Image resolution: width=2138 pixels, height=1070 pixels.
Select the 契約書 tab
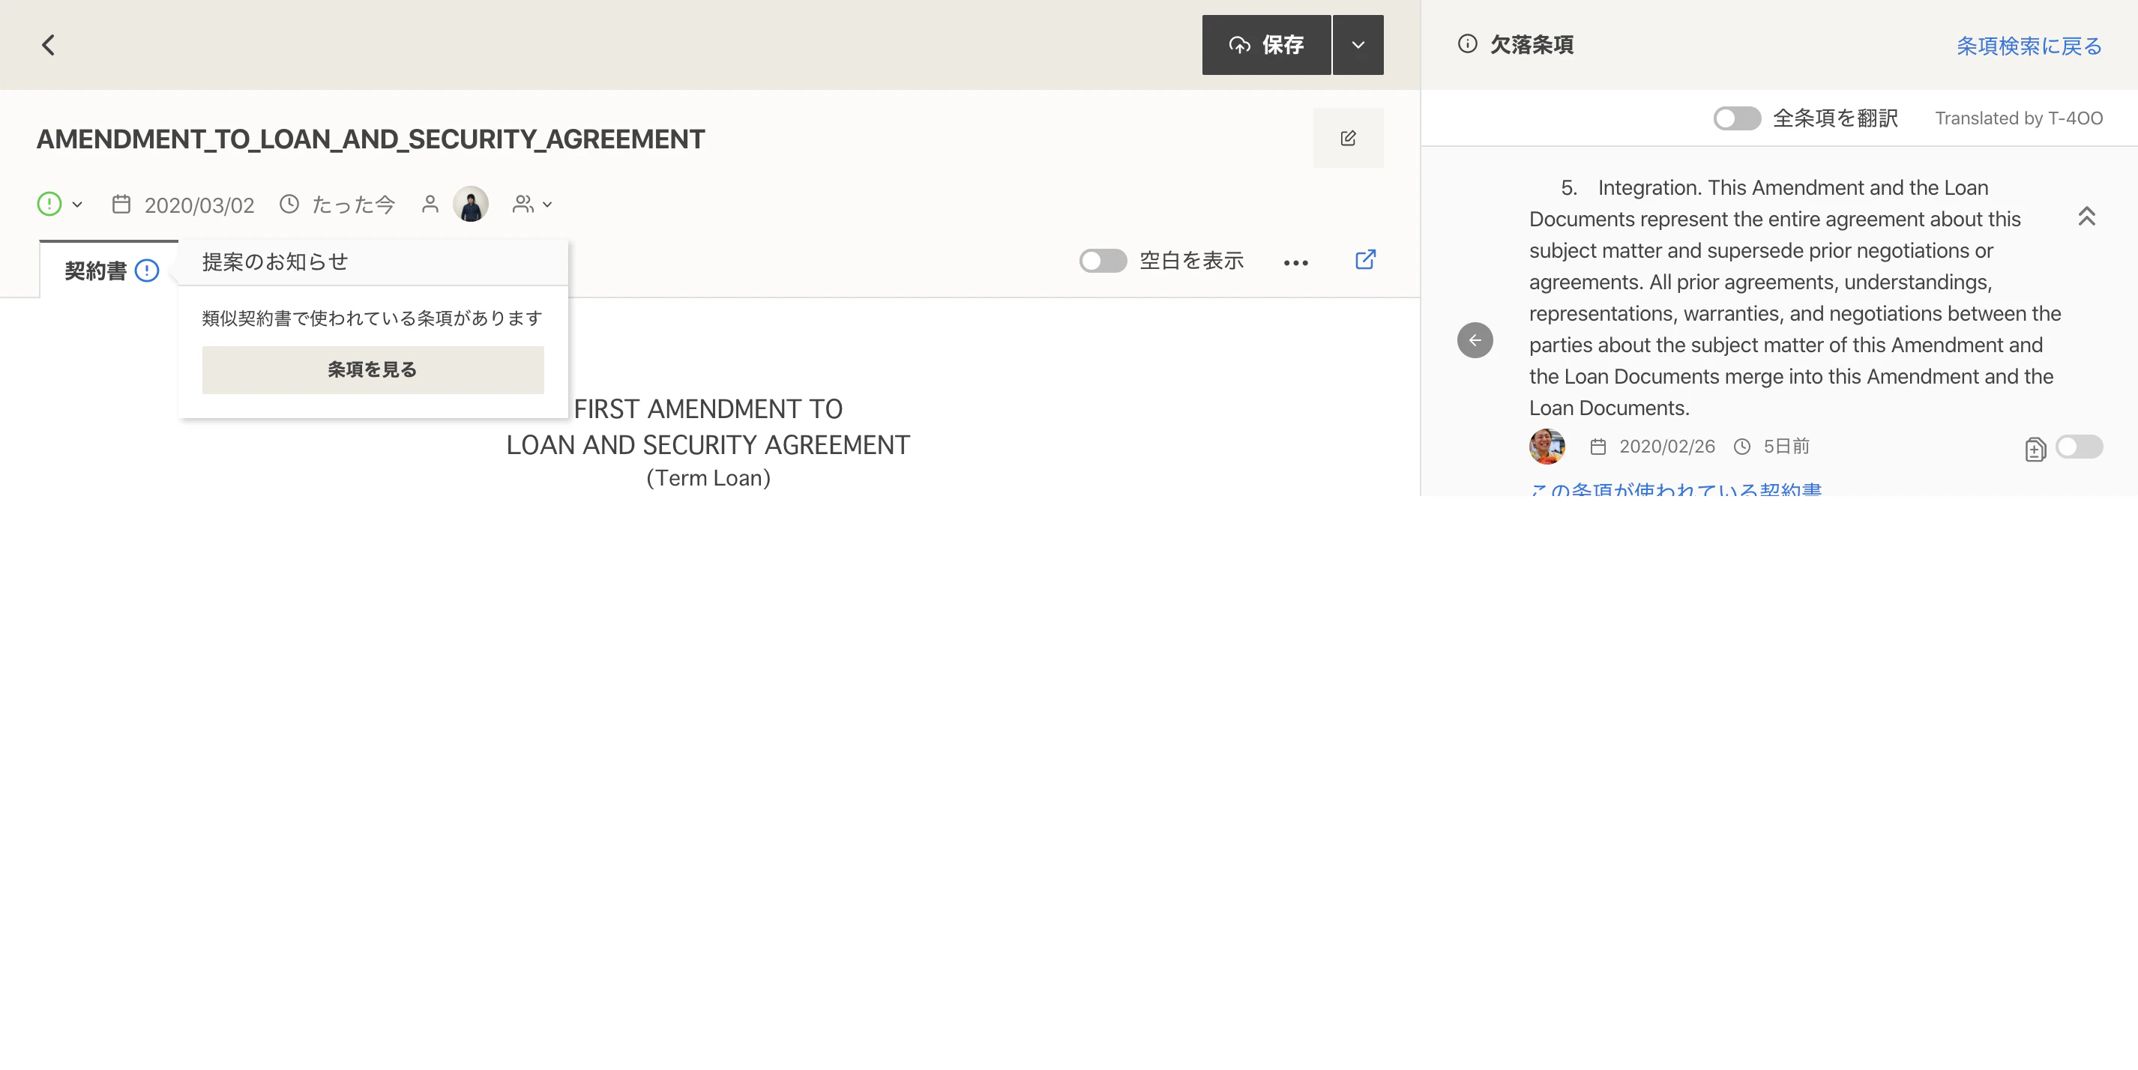coord(95,270)
